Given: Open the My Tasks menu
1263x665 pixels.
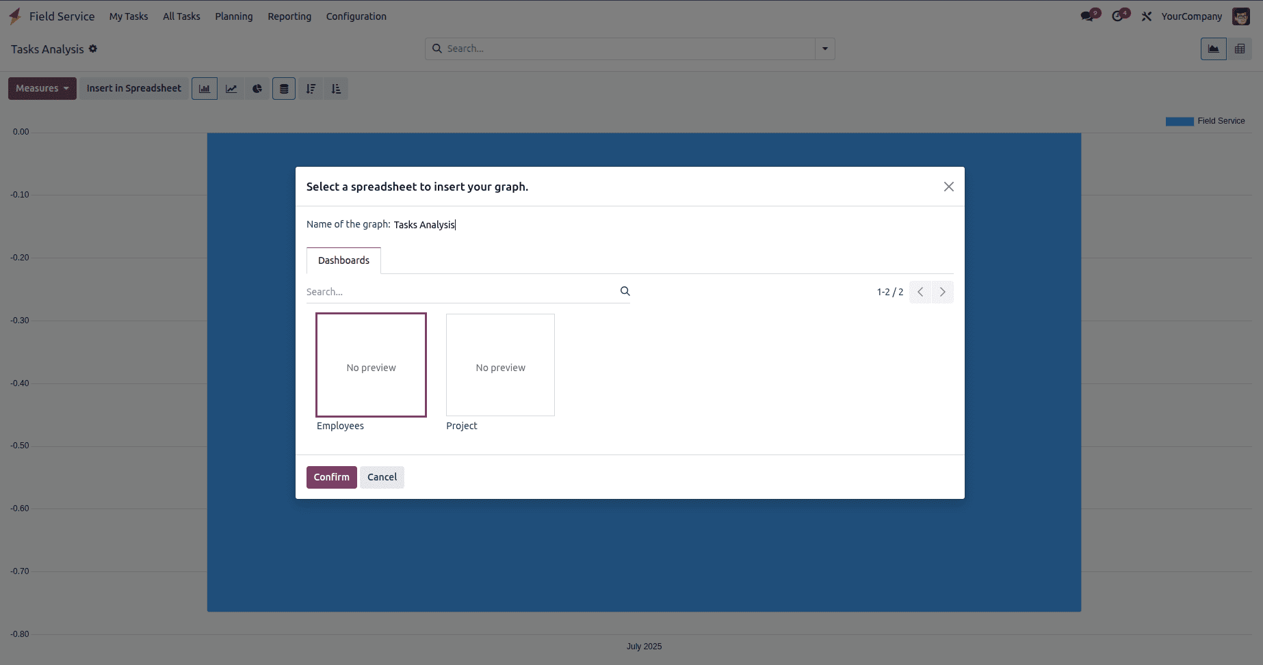Looking at the screenshot, I should (x=129, y=16).
